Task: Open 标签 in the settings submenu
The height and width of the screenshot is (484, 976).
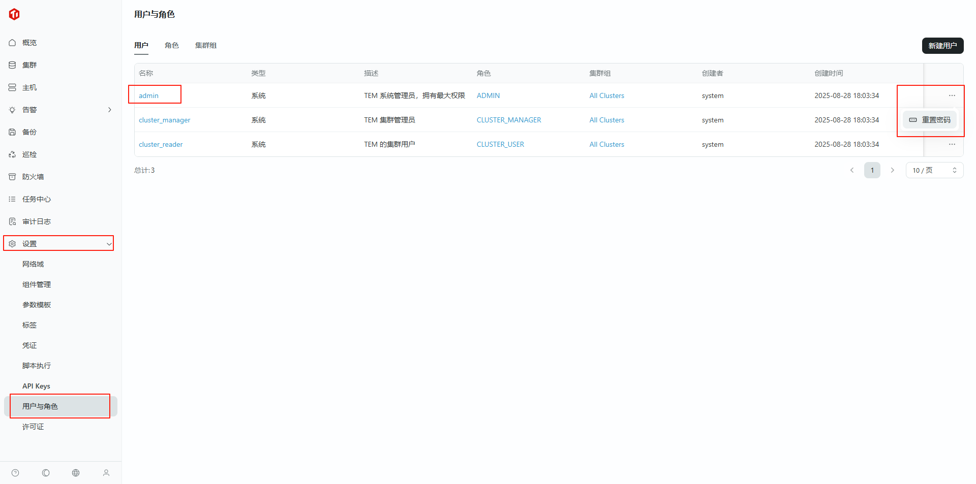Action: [x=29, y=325]
